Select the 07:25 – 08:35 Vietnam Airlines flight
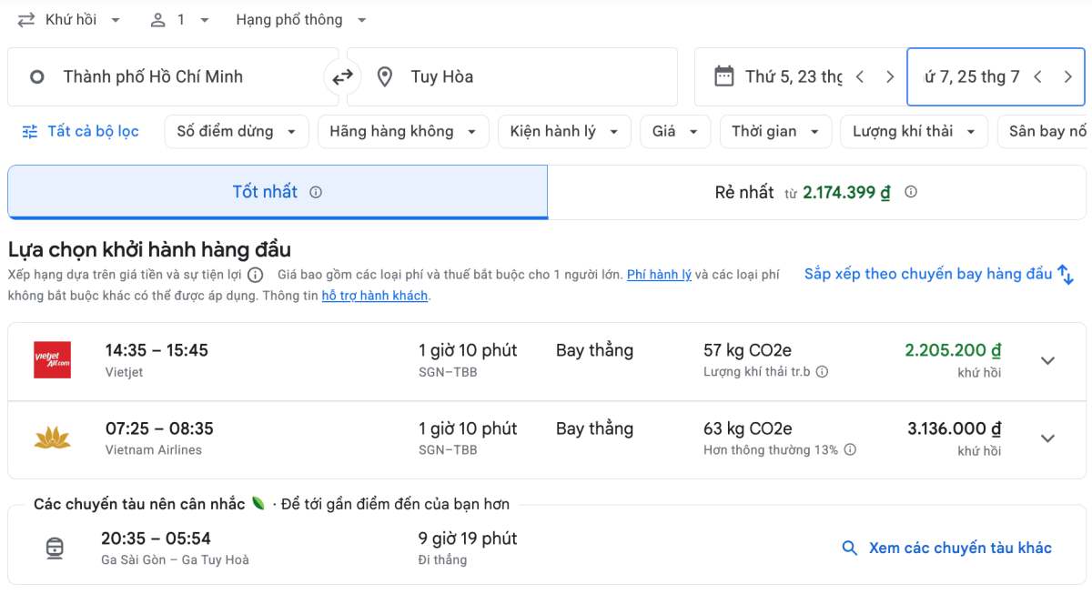 [546, 439]
